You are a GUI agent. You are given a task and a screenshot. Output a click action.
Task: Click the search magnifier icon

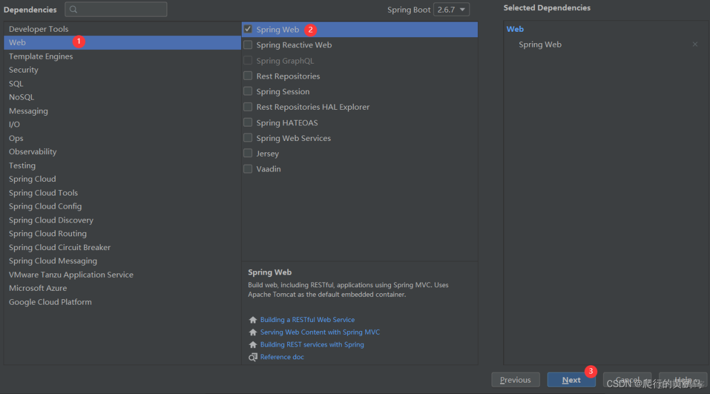[x=73, y=10]
